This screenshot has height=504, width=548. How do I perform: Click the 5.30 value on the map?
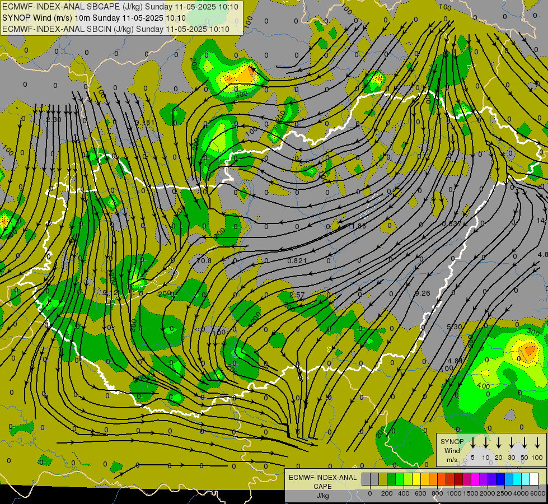(455, 326)
